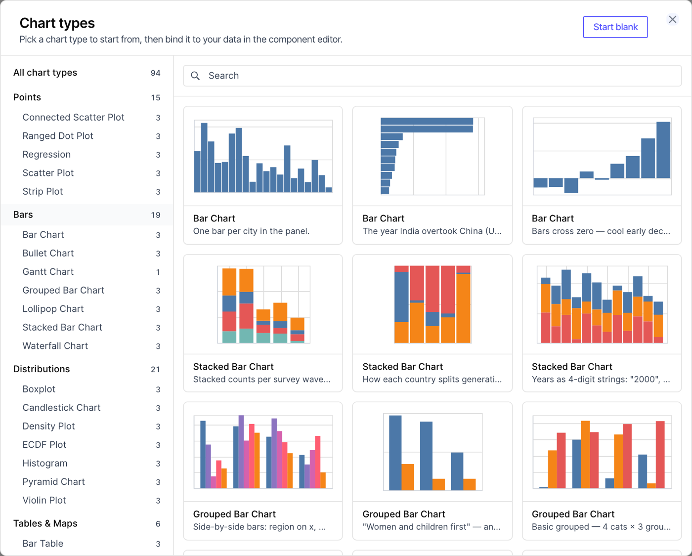The height and width of the screenshot is (556, 692).
Task: Choose 'Years as 4-digit strings' Stacked Bar card
Action: coord(602,323)
